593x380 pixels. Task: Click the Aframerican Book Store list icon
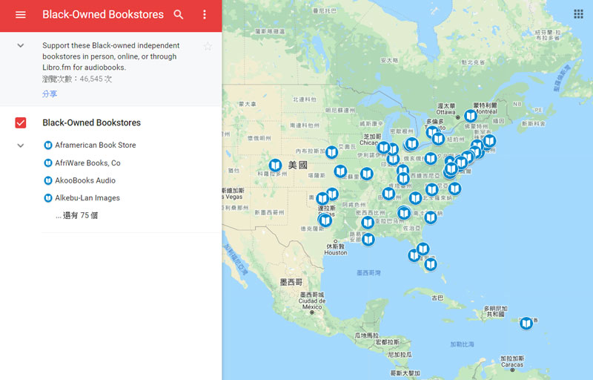(x=48, y=145)
